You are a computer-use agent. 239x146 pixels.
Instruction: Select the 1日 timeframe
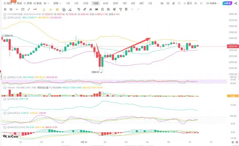(x=150, y=3)
